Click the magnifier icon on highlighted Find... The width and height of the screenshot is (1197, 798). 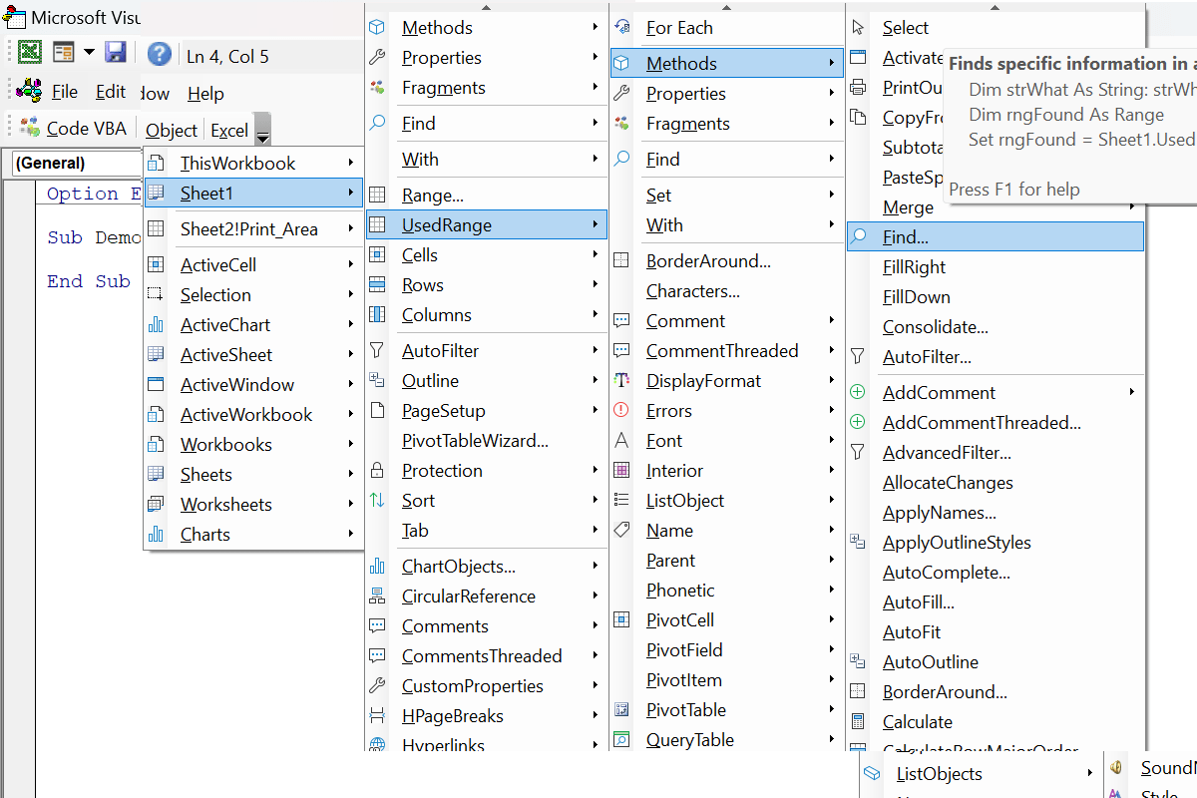(x=858, y=236)
